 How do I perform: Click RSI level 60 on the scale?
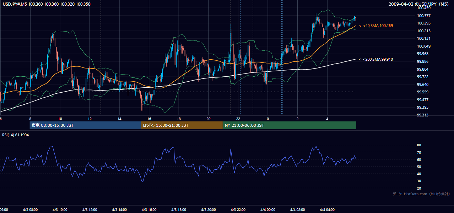point(419,159)
